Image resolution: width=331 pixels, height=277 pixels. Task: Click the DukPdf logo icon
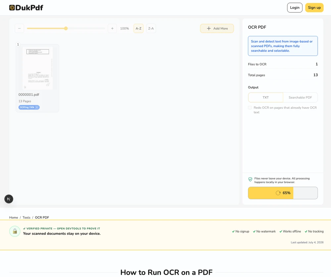pos(12,8)
